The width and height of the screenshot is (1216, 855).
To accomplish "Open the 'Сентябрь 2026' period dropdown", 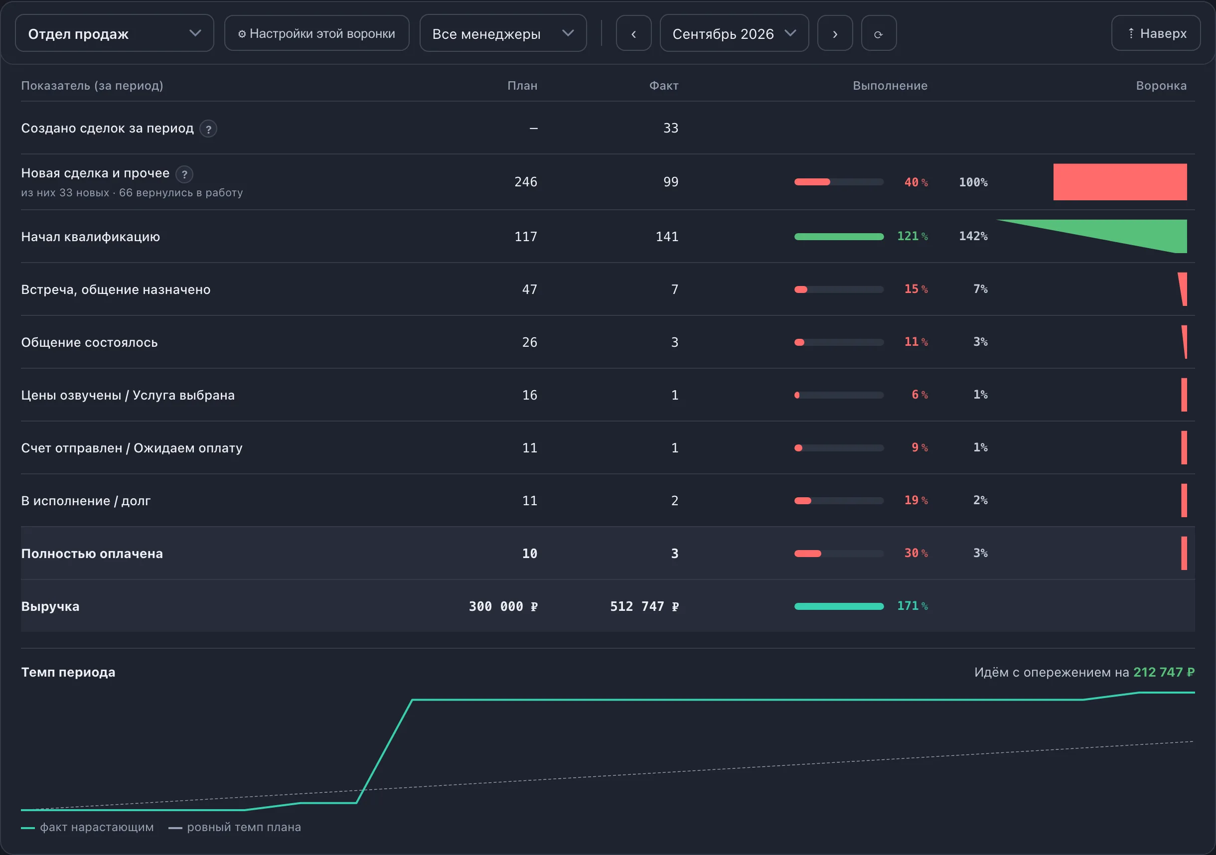I will click(734, 33).
